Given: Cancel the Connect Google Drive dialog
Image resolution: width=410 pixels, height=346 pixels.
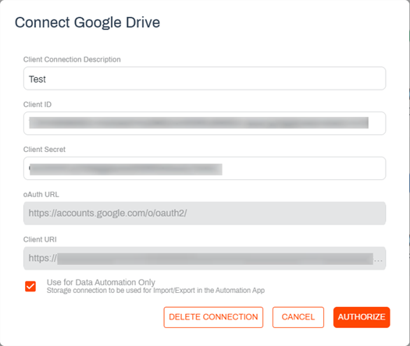Looking at the screenshot, I should coord(298,317).
